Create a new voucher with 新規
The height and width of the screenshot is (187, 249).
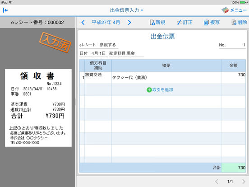(x=157, y=23)
